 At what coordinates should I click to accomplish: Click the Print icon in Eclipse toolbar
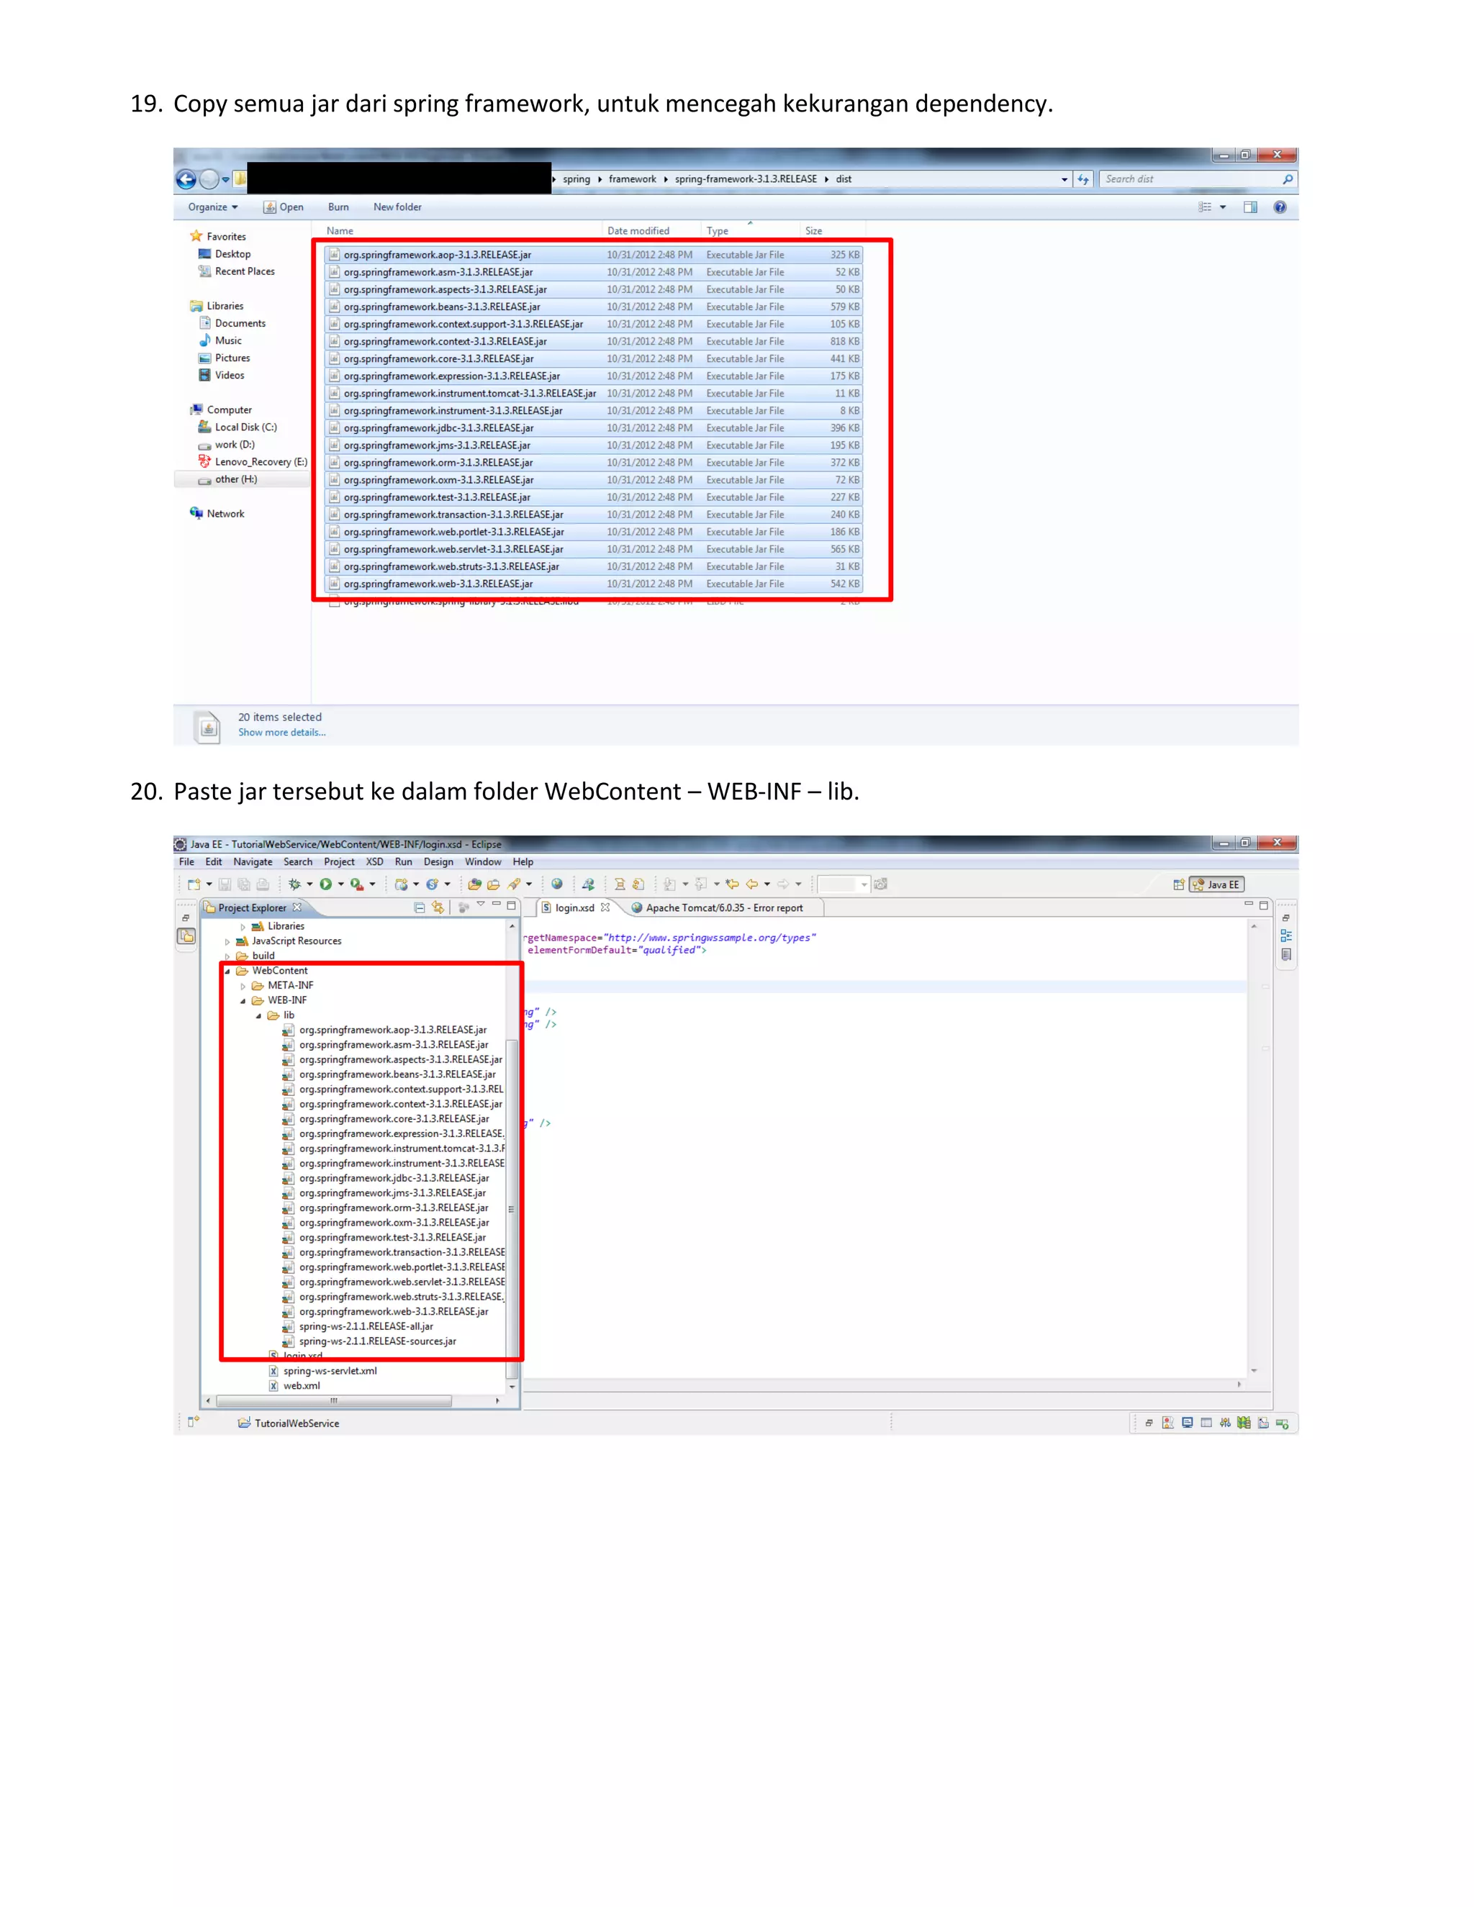pyautogui.click(x=263, y=884)
